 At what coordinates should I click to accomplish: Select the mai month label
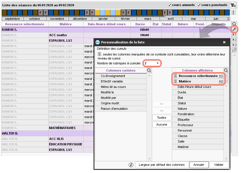pos(193,19)
